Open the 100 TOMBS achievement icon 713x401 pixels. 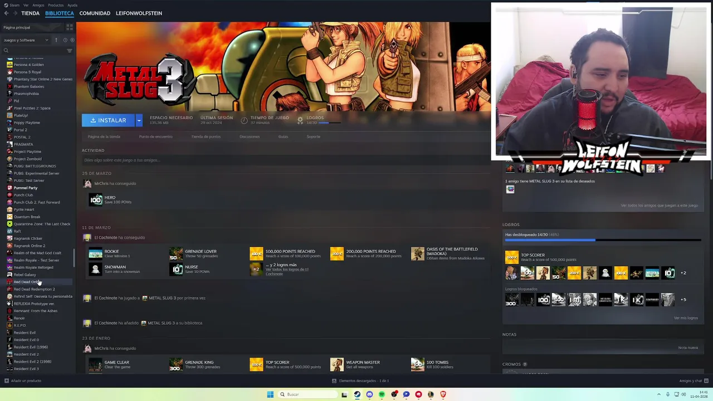[x=417, y=365]
